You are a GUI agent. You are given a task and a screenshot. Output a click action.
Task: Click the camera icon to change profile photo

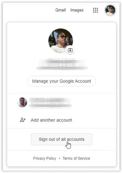click(70, 50)
